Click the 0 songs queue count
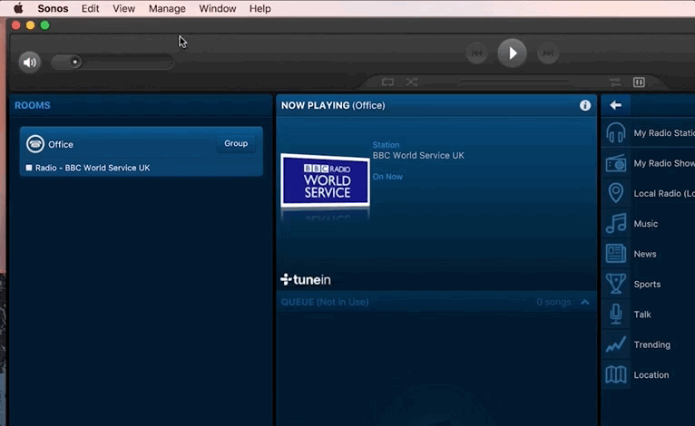 click(553, 302)
